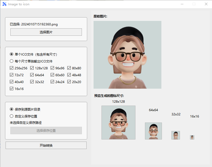Disable the 96x96 size checkbox
Image resolution: width=212 pixels, height=167 pixels.
(52, 68)
